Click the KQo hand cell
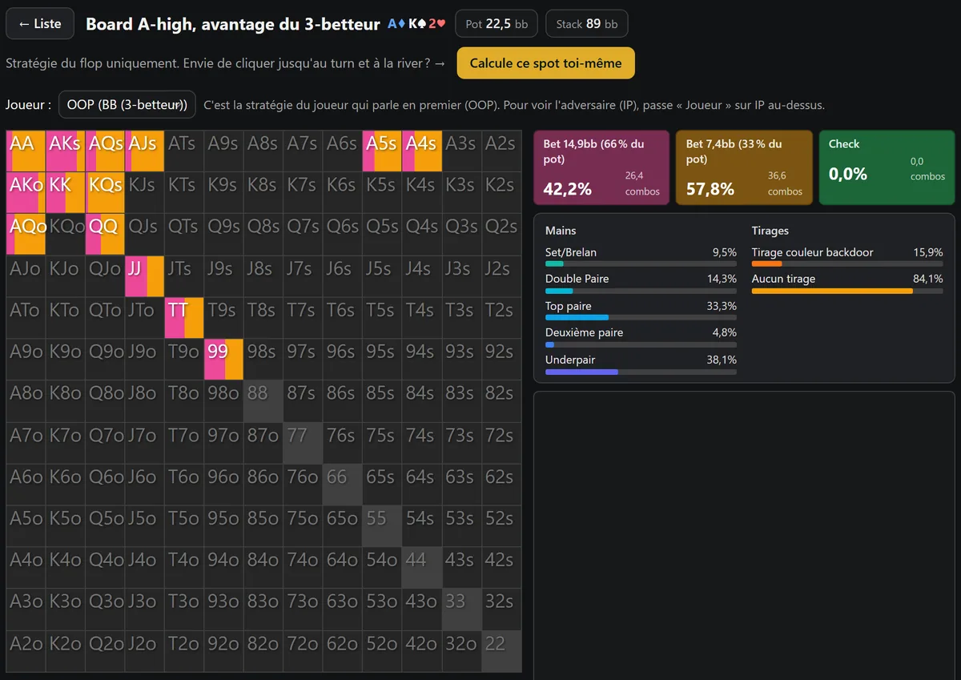The image size is (961, 680). [66, 234]
